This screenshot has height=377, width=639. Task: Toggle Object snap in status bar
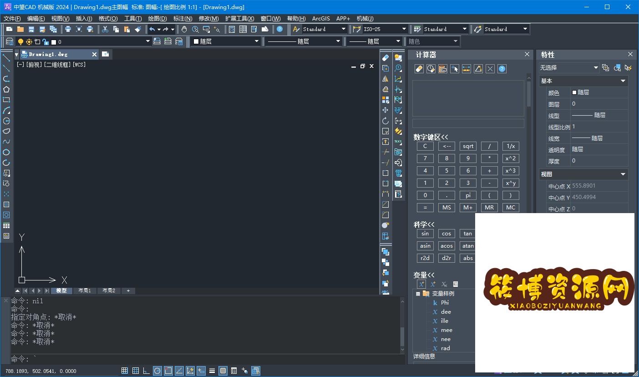click(x=168, y=371)
